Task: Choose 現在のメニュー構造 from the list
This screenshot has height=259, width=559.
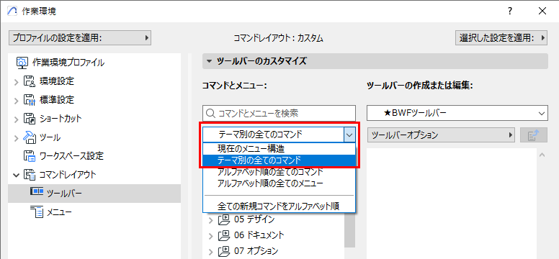Action: coord(279,148)
